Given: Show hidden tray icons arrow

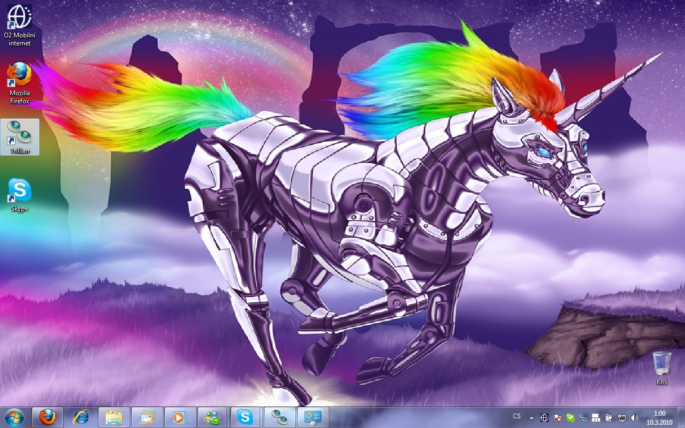Looking at the screenshot, I should 532,417.
